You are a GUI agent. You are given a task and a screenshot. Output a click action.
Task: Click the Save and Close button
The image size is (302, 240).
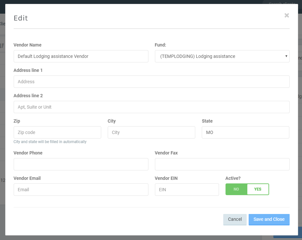269,219
